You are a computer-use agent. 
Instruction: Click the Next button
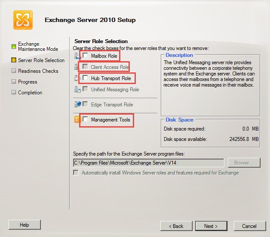point(211,226)
